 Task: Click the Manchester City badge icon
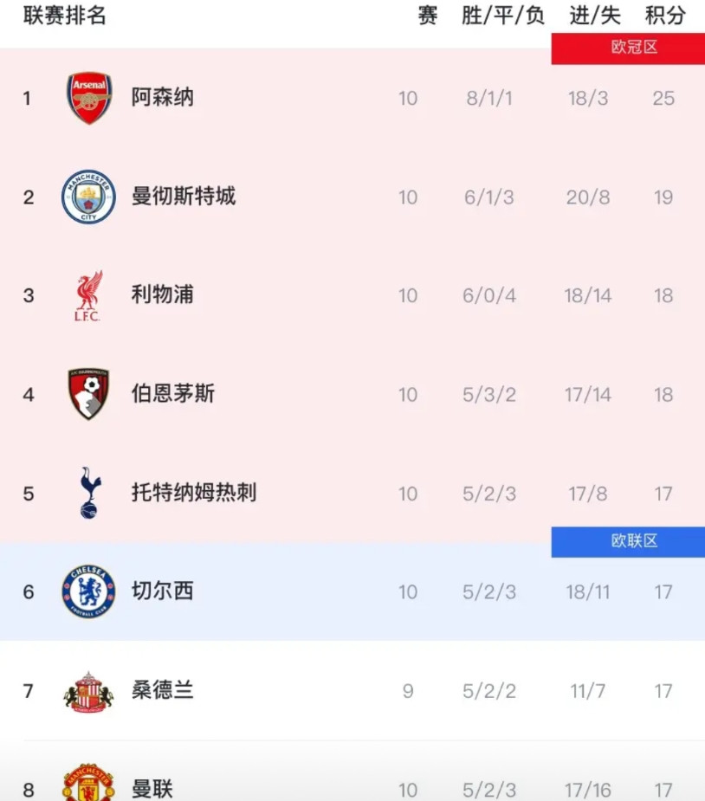[x=89, y=197]
